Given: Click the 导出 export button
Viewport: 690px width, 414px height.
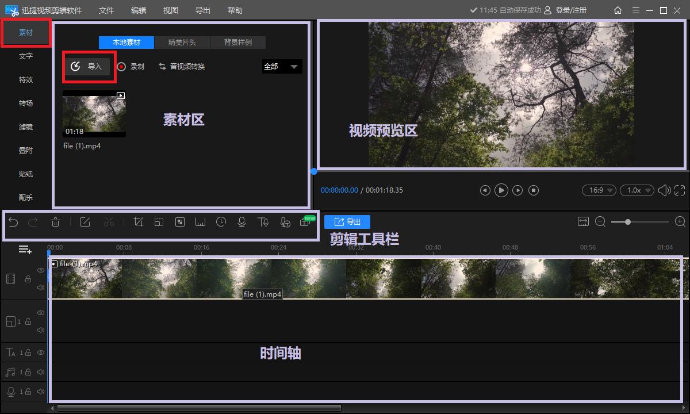Looking at the screenshot, I should [x=347, y=221].
